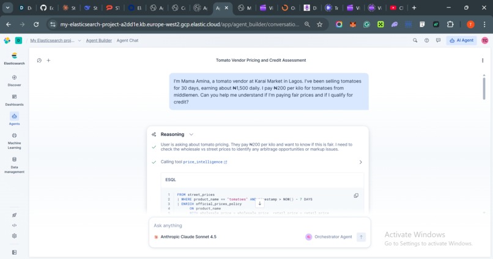This screenshot has width=493, height=259.
Task: Select the Orchestrator Agent selector
Action: click(x=329, y=237)
